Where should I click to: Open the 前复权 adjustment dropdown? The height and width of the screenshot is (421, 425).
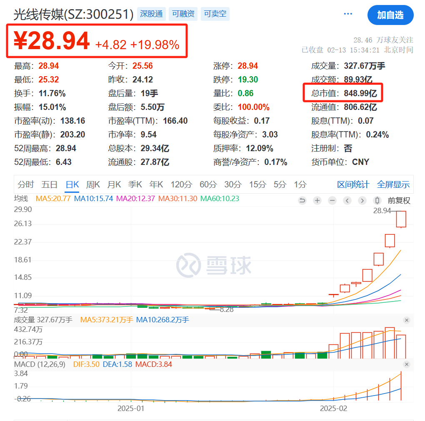(x=399, y=200)
